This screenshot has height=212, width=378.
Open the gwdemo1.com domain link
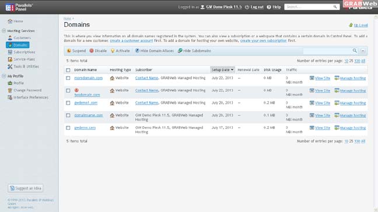coord(86,103)
